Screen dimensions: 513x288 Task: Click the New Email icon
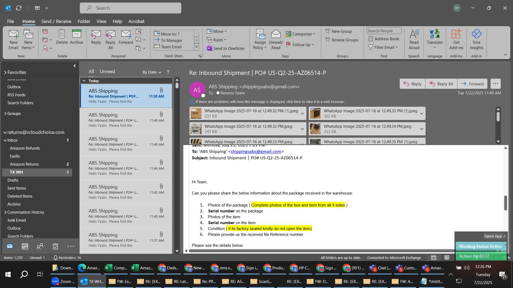click(x=14, y=39)
